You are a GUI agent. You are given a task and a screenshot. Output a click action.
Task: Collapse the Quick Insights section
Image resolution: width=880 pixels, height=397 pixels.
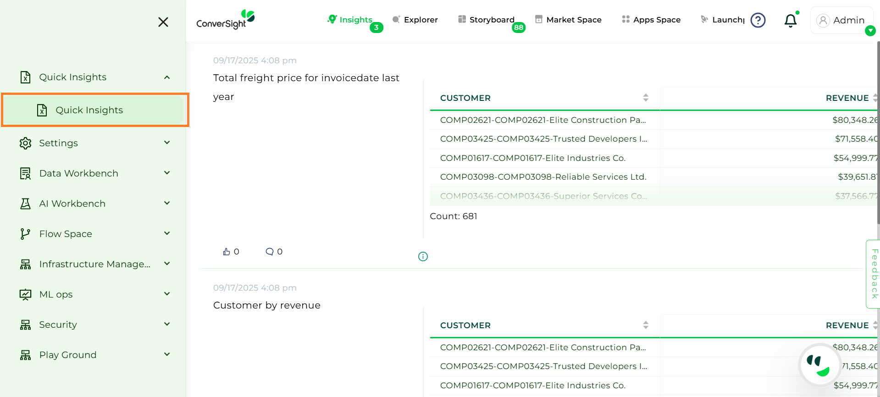pyautogui.click(x=167, y=77)
